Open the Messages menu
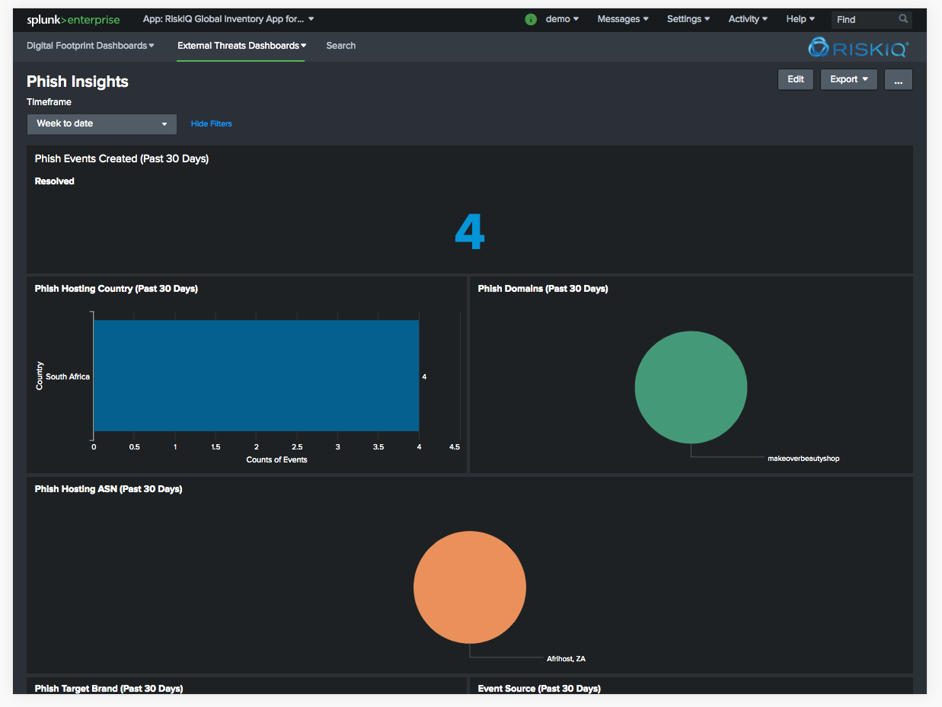 (623, 19)
